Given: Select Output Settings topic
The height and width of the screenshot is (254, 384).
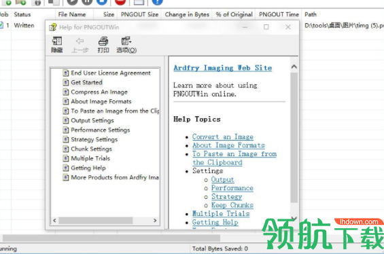Looking at the screenshot, I should tap(92, 120).
